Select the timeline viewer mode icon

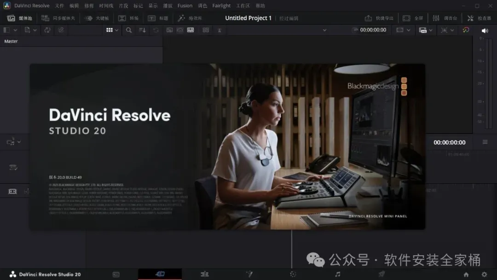pos(191,30)
